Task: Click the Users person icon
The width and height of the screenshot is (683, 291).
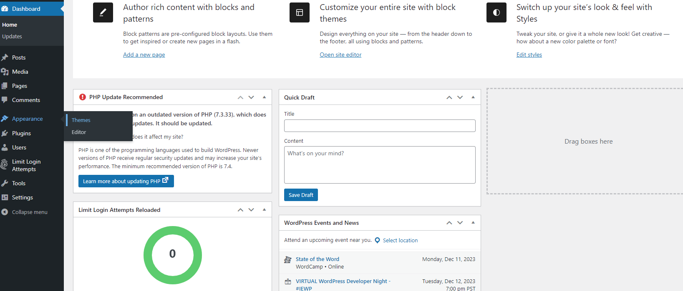Action: 5,147
